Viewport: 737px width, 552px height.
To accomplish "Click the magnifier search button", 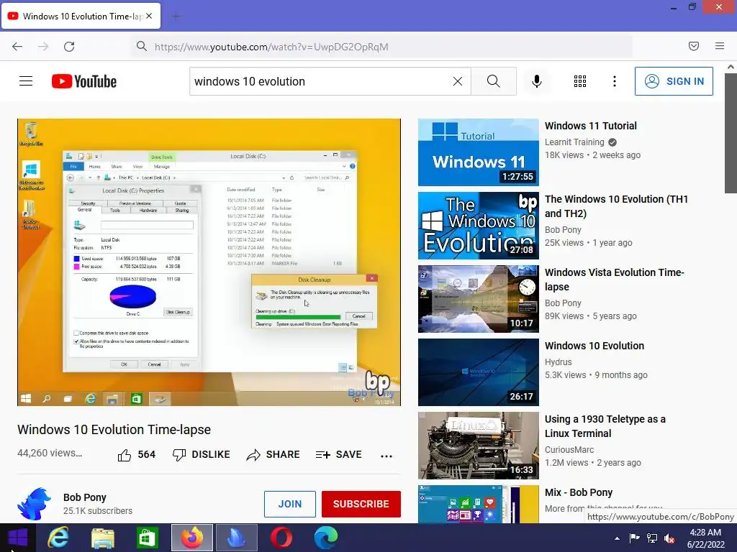I will pos(494,81).
